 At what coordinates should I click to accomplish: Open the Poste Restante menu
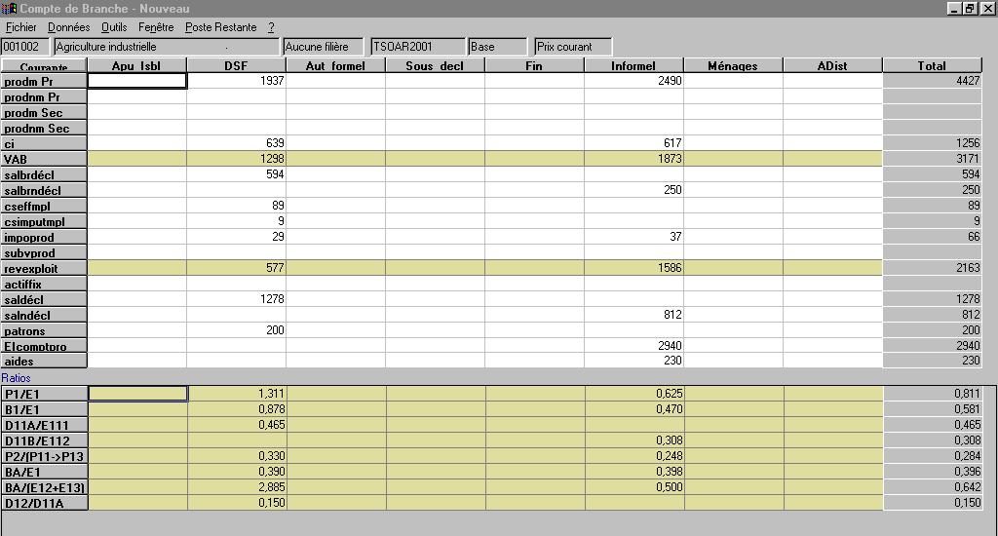pyautogui.click(x=221, y=27)
